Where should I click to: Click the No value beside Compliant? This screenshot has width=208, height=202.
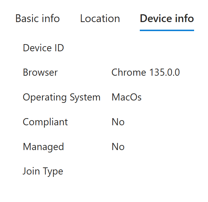(x=118, y=122)
